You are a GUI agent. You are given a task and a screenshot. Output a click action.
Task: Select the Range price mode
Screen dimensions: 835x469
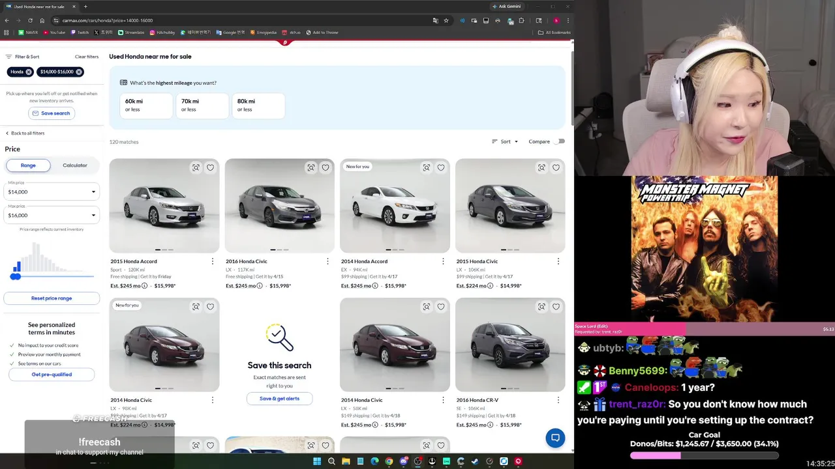click(28, 165)
